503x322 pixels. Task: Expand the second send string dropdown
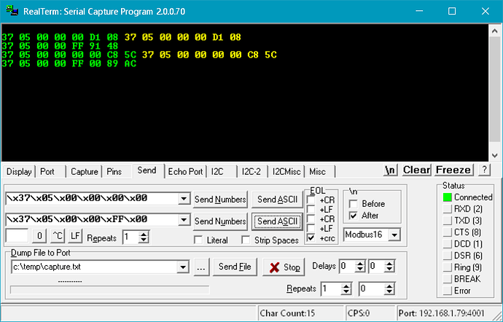[184, 220]
